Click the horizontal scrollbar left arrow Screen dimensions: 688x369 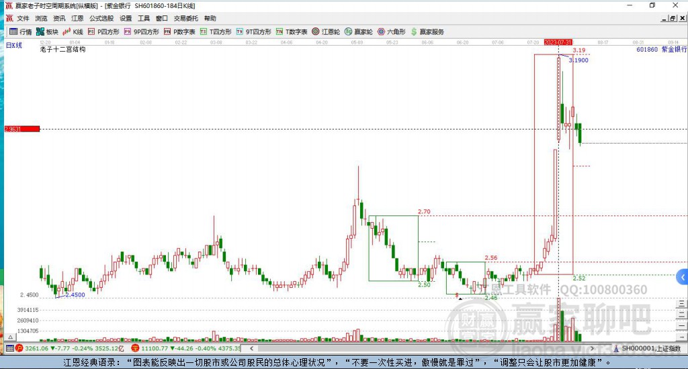pyautogui.click(x=251, y=348)
